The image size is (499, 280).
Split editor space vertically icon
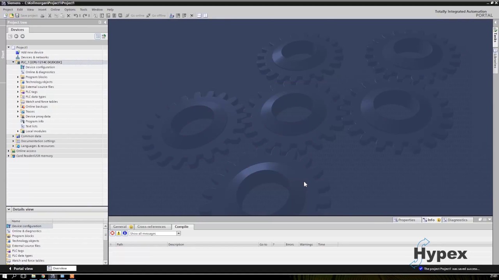click(x=205, y=16)
